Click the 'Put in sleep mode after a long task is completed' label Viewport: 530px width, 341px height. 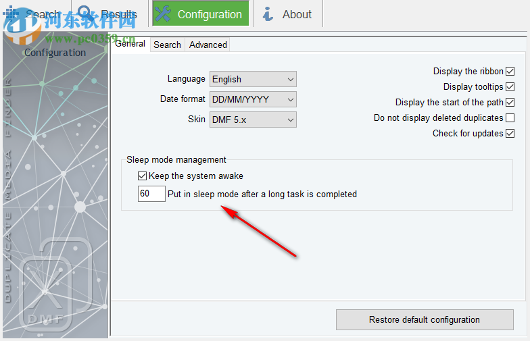(262, 194)
